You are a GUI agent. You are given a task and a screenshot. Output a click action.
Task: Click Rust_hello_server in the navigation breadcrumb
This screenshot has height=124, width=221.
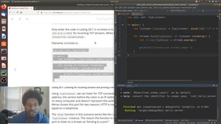pos(124,11)
